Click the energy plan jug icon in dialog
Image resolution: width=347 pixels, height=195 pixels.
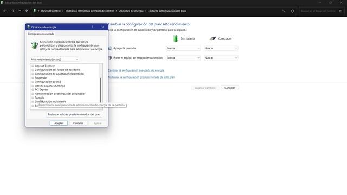coord(34,45)
